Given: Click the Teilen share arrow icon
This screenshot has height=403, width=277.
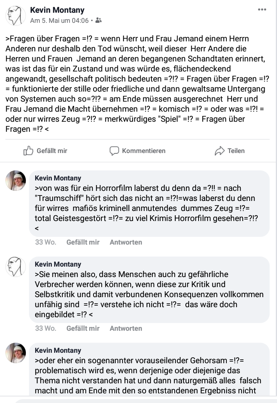Looking at the screenshot, I should pyautogui.click(x=219, y=151).
